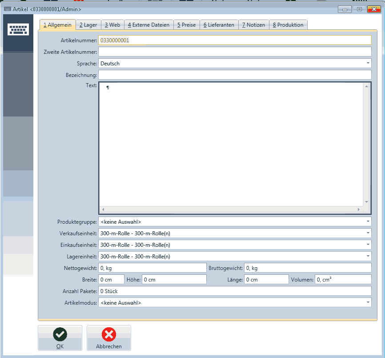Click into the Bezeichnung field
The width and height of the screenshot is (385, 358).
pyautogui.click(x=234, y=75)
